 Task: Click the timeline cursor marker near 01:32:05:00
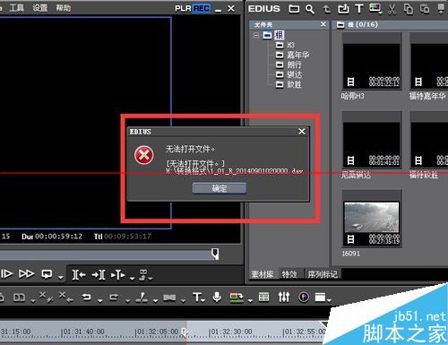[x=185, y=332]
